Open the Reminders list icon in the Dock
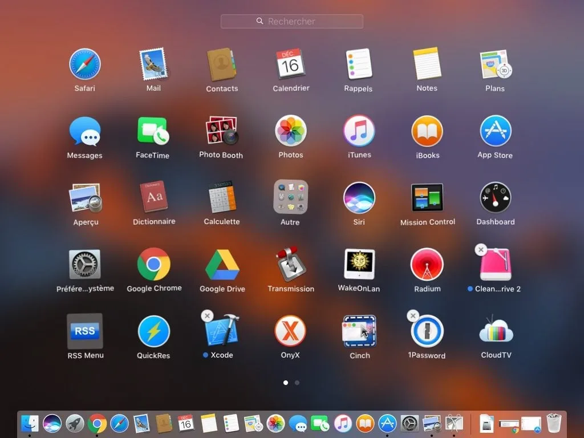 (x=232, y=424)
